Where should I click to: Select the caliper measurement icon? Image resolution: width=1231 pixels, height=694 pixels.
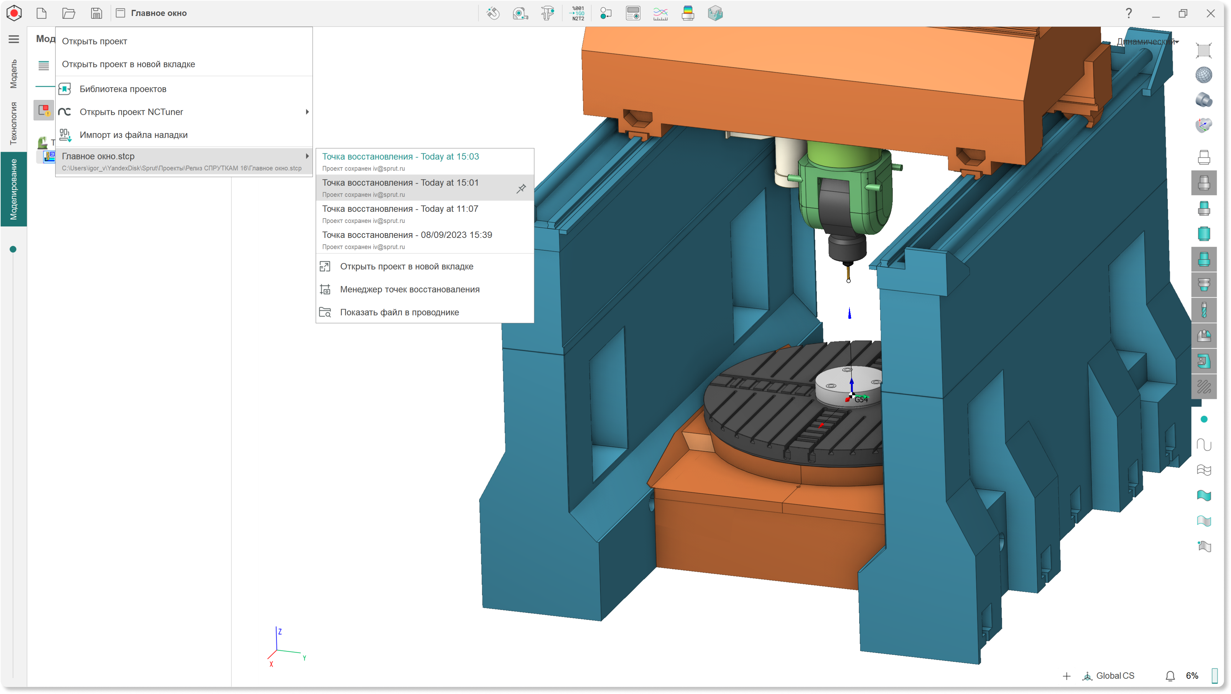pos(548,13)
